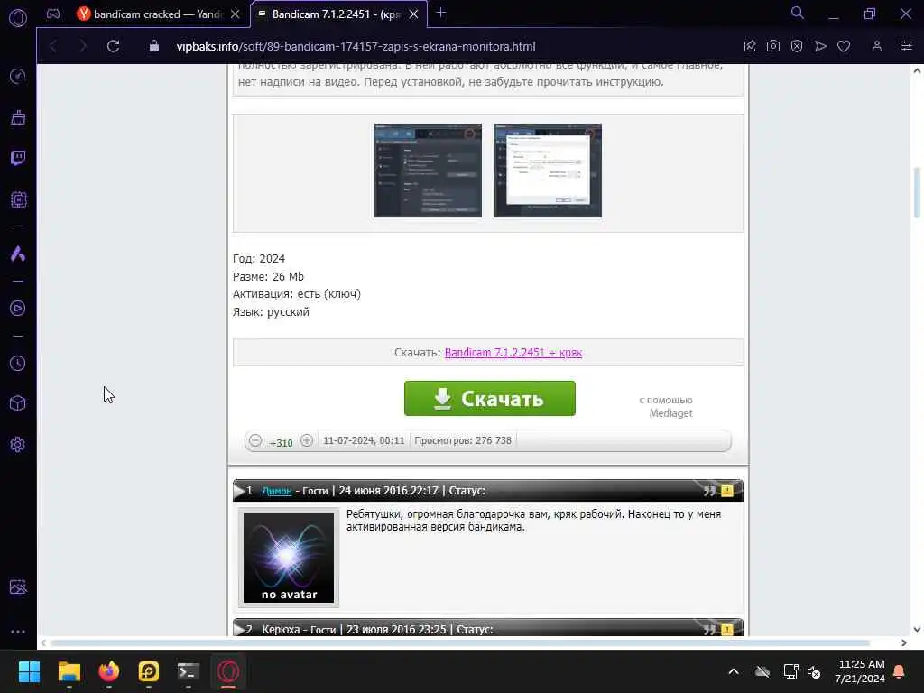Click the 'no avatar' image of Димон
The height and width of the screenshot is (693, 924).
pos(289,558)
